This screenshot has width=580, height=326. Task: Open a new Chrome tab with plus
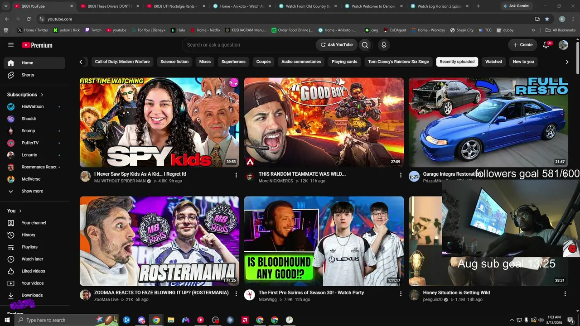pos(478,6)
